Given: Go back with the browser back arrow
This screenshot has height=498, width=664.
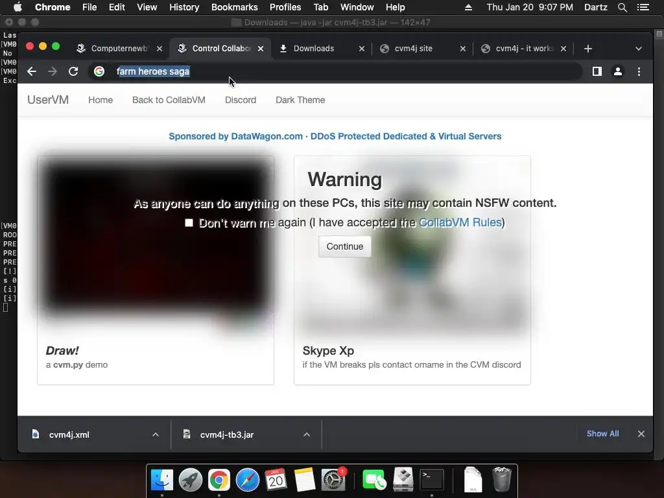Looking at the screenshot, I should 32,71.
